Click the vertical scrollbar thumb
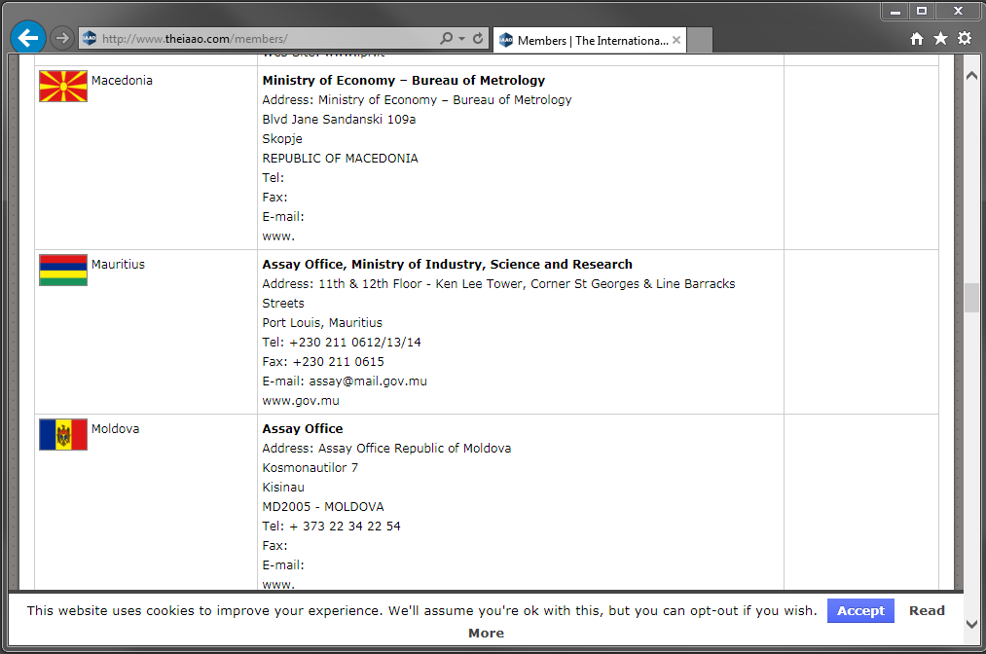Viewport: 986px width, 654px height. point(971,298)
